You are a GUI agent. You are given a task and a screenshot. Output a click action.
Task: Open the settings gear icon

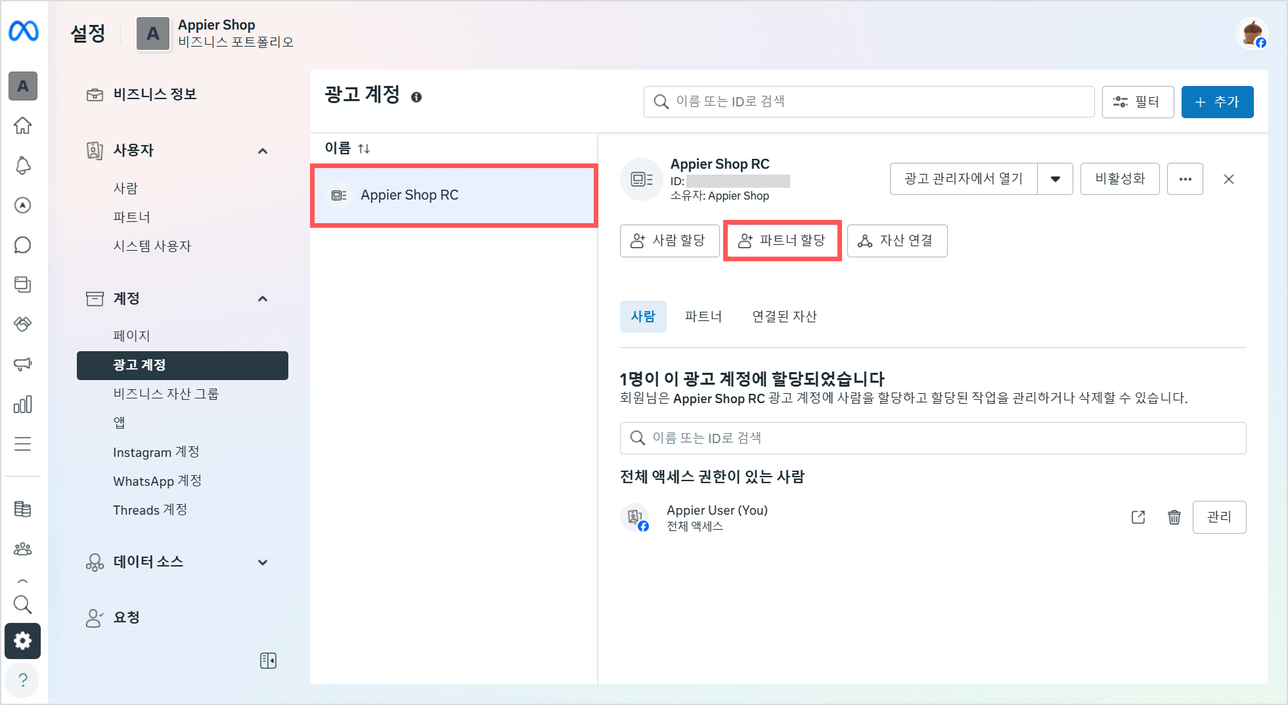[23, 641]
